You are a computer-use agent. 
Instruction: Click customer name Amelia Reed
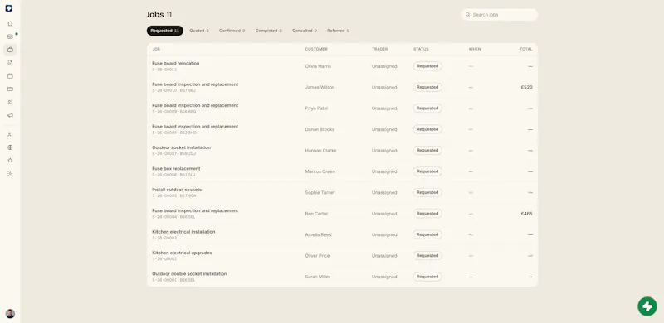pyautogui.click(x=319, y=234)
